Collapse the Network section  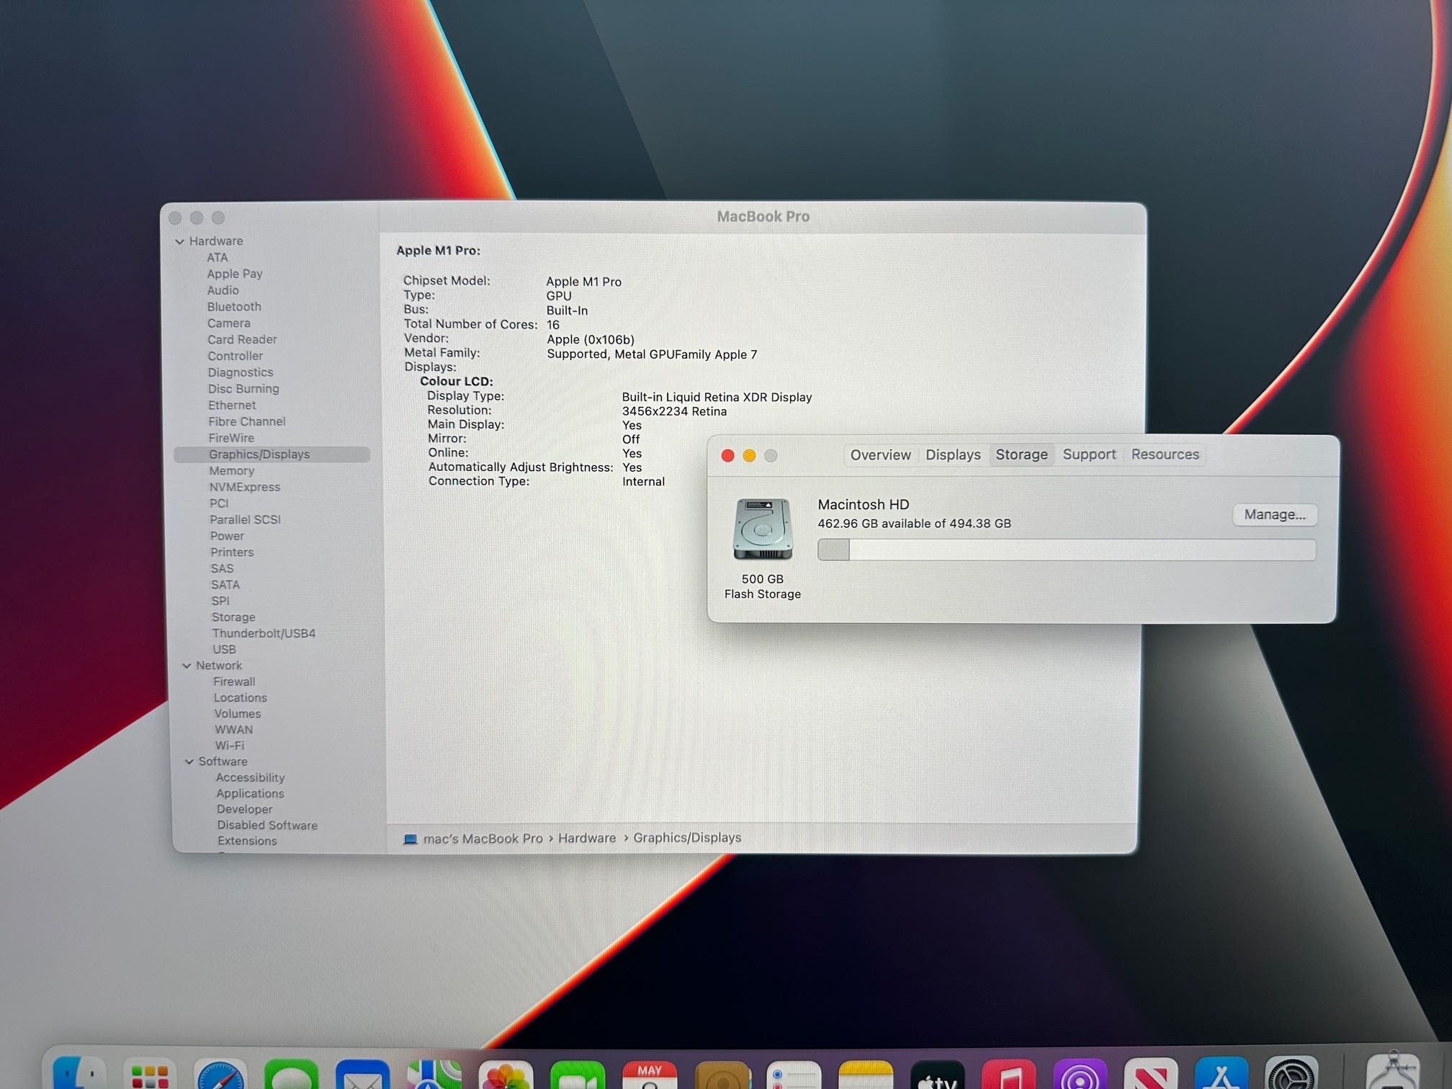[187, 665]
